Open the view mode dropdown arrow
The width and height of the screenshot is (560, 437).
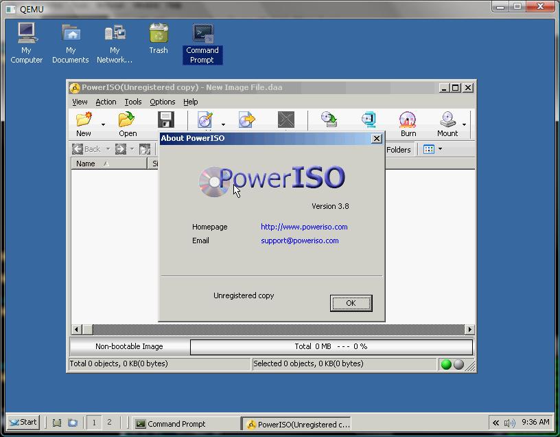pyautogui.click(x=440, y=149)
